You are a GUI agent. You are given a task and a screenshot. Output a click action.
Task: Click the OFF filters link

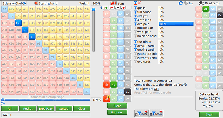tap(156, 89)
